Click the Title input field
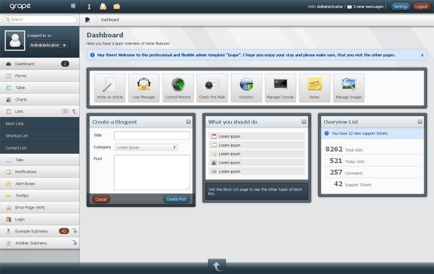Screen dimensions: 434x274 pyautogui.click(x=152, y=136)
